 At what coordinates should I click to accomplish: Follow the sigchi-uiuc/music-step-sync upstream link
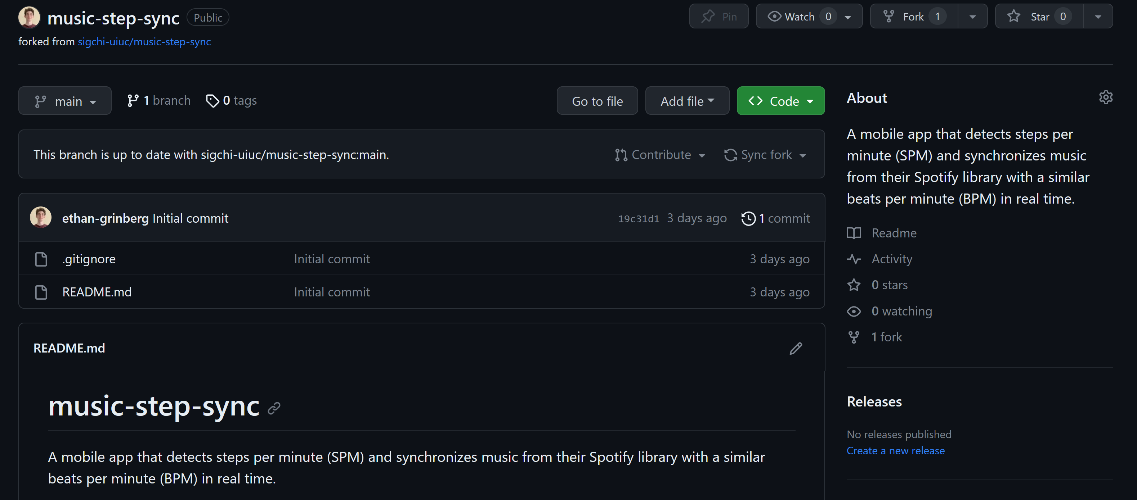[x=144, y=42]
